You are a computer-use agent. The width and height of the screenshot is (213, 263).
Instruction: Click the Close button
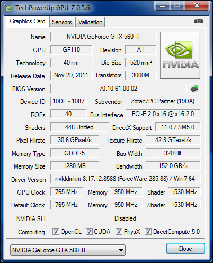pos(185,249)
